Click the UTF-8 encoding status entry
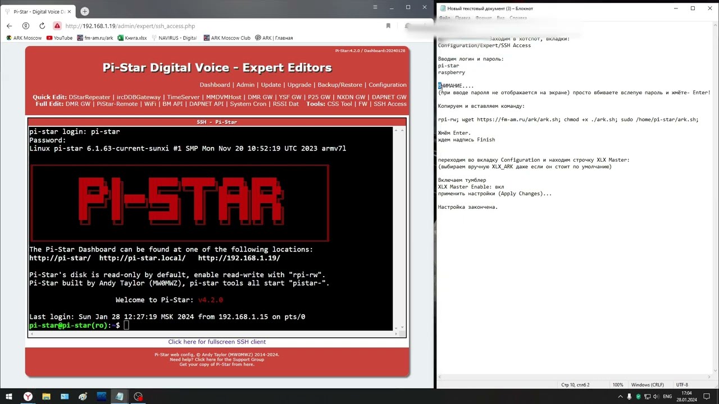Viewport: 719px width, 404px height. point(682,385)
